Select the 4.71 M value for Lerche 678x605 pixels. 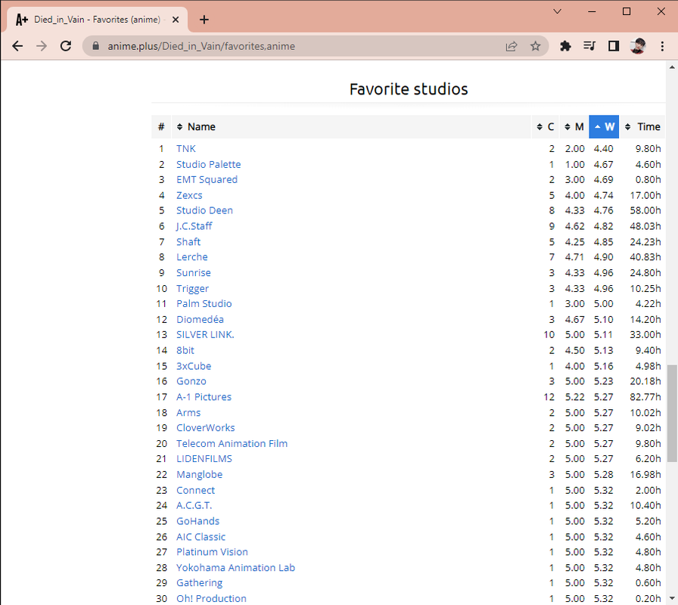pos(574,257)
